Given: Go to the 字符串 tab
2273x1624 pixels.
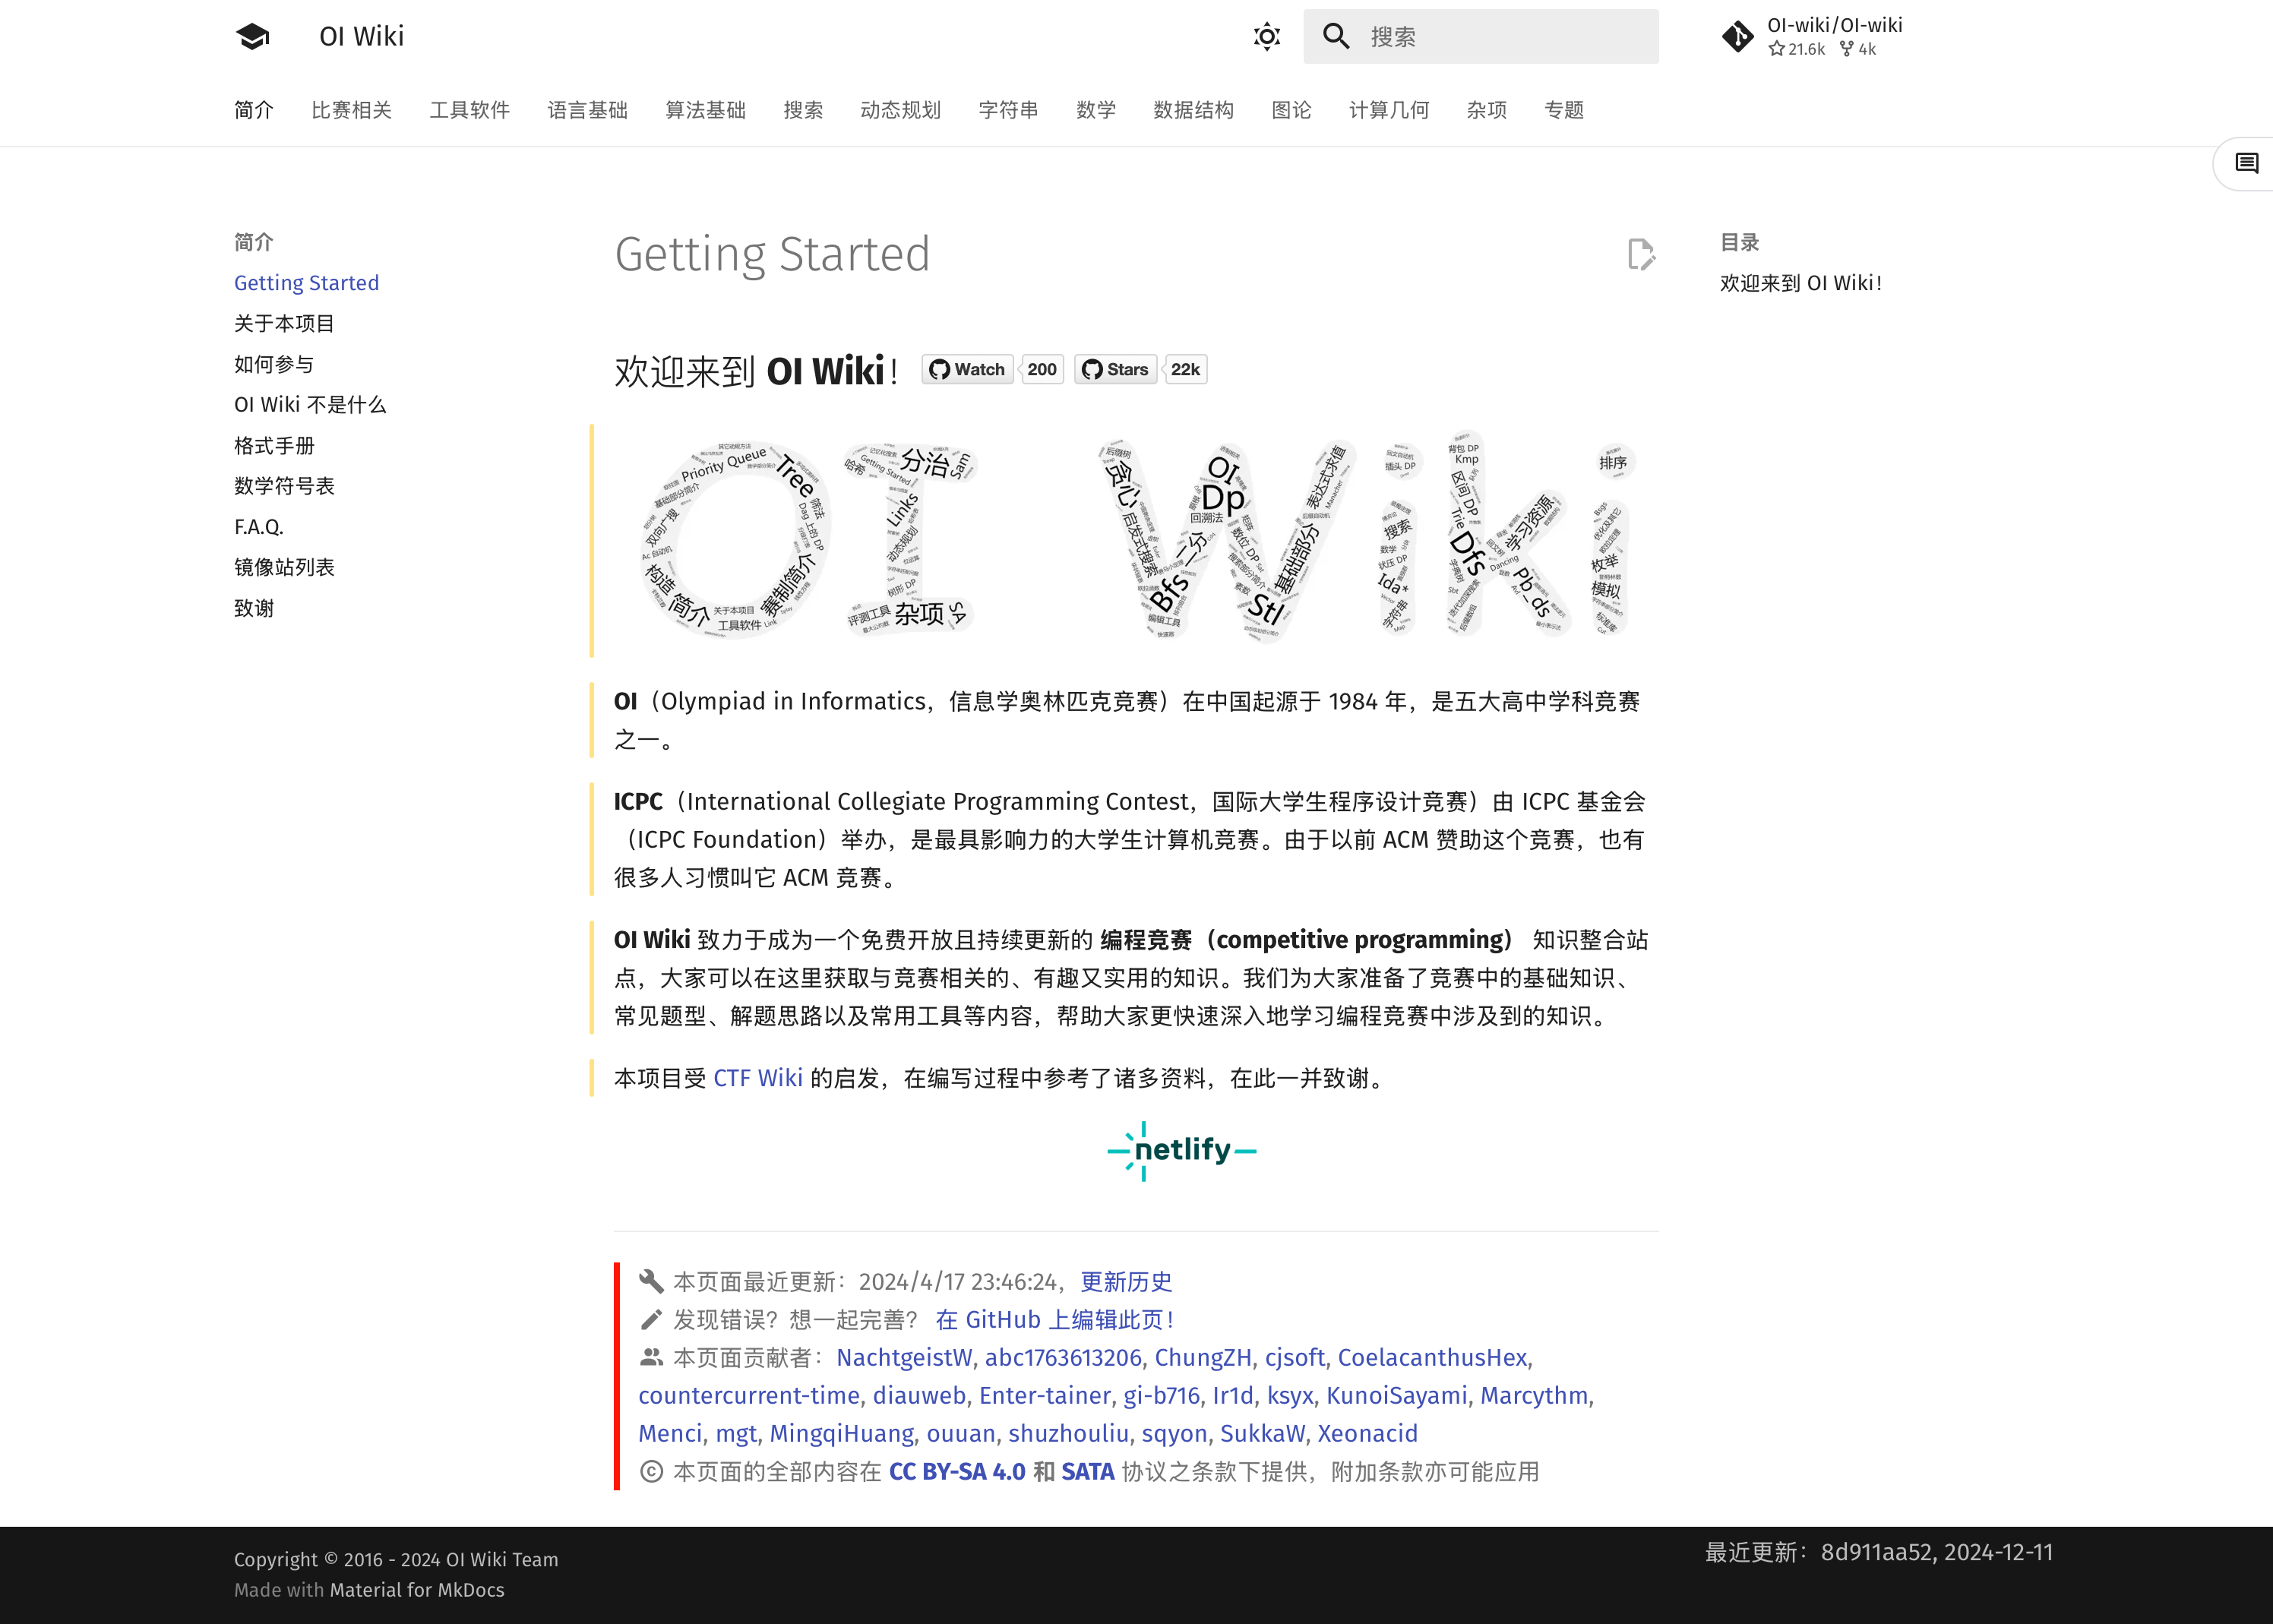Looking at the screenshot, I should (1008, 110).
